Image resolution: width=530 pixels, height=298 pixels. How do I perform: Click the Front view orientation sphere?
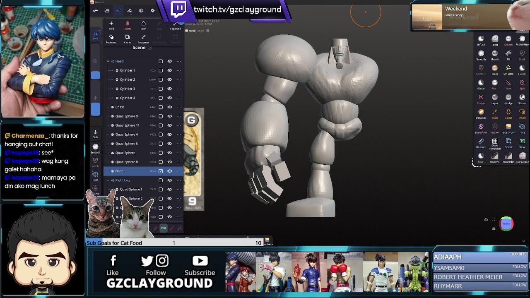(x=506, y=223)
